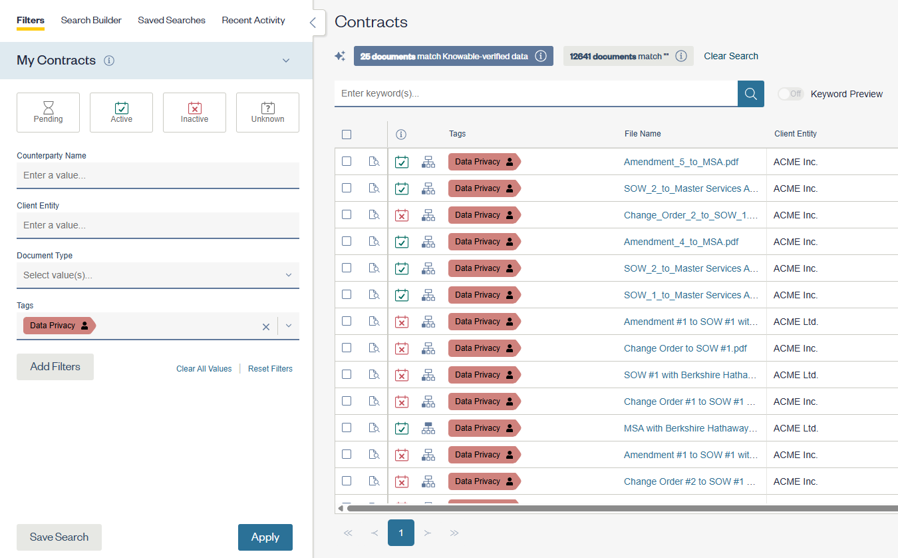Click the AI sparkle icon above search
Screen dimensions: 898x558
(x=340, y=57)
